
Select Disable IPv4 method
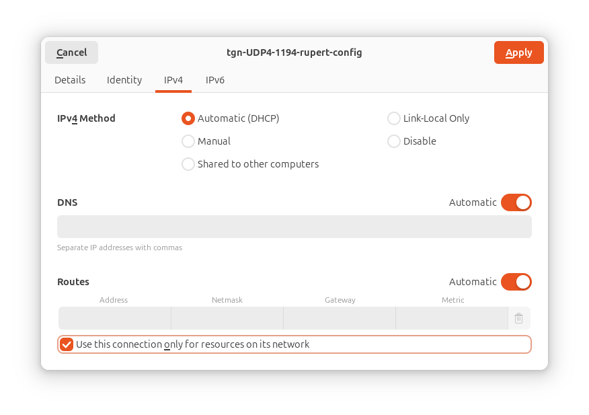point(393,141)
